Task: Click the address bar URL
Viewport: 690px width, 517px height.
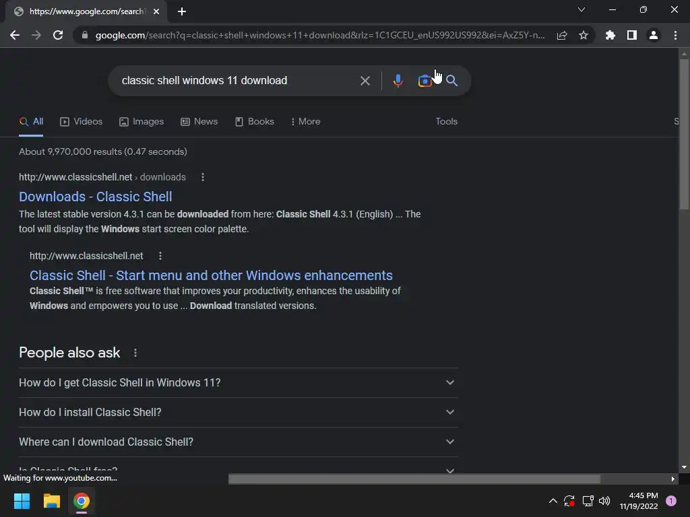Action: [320, 35]
